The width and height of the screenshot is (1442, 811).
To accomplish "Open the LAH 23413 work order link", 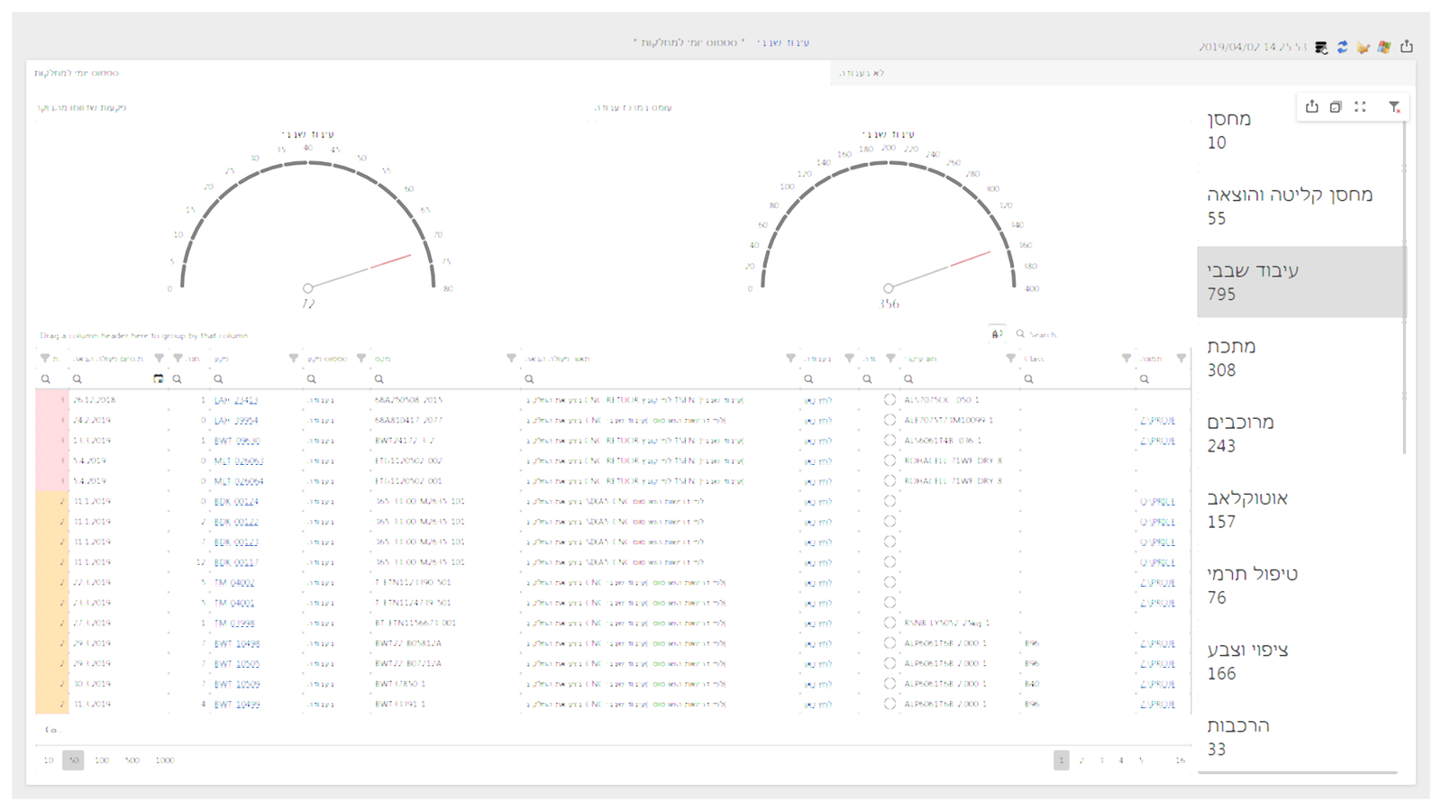I will coord(235,400).
